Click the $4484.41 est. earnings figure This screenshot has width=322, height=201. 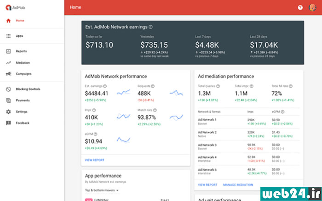pyautogui.click(x=96, y=94)
